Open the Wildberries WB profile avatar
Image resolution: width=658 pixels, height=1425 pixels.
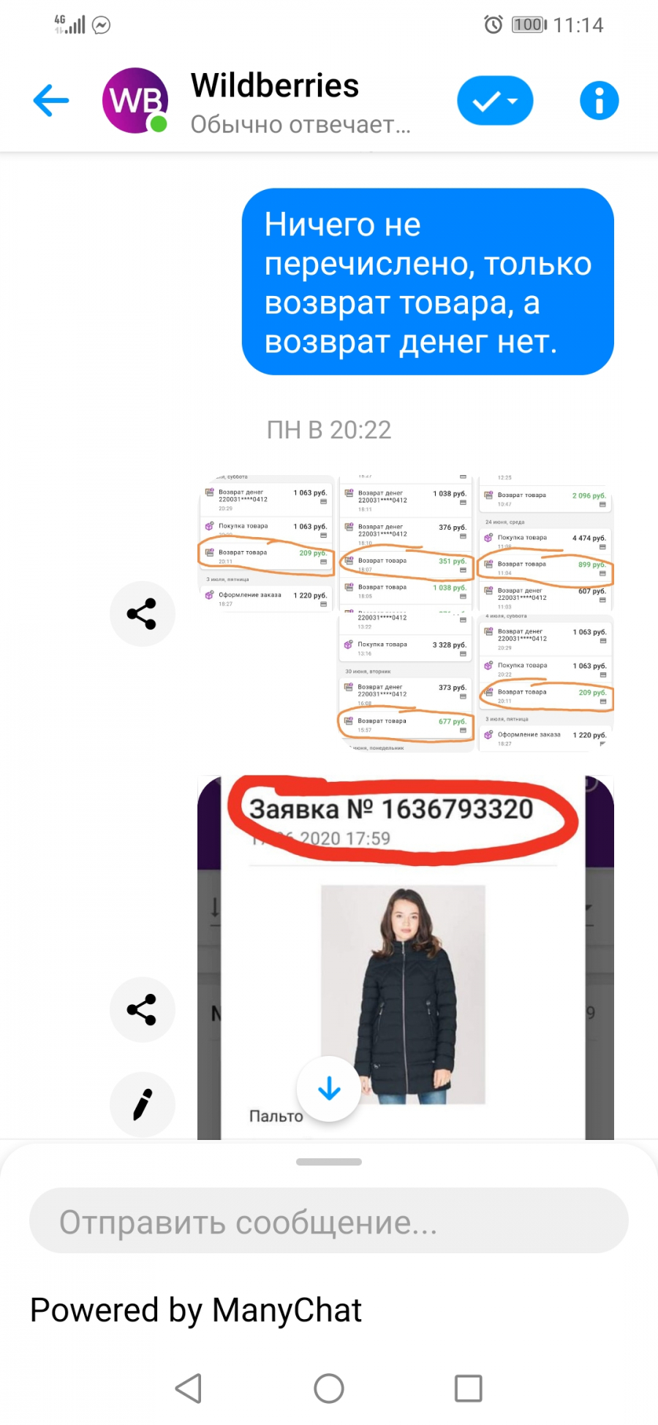135,101
